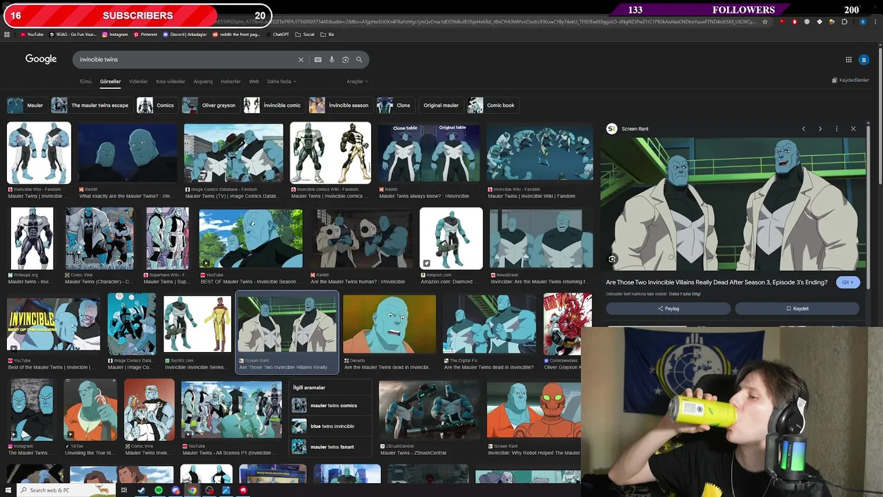Start voice search with the microphone icon
883x497 pixels.
click(x=332, y=60)
